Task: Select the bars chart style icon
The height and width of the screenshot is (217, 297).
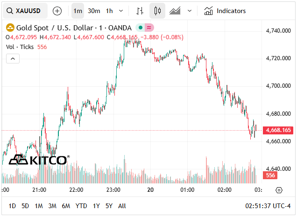Action: [140, 11]
